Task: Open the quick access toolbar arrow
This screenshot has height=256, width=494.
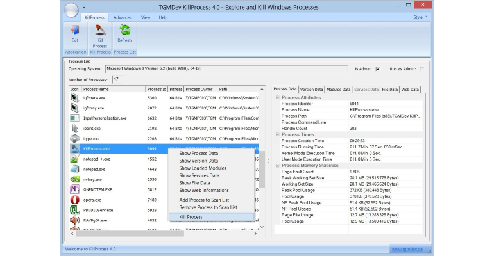Action: pyautogui.click(x=84, y=7)
